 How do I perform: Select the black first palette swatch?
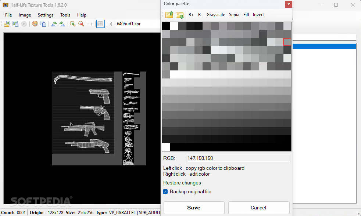(166, 26)
